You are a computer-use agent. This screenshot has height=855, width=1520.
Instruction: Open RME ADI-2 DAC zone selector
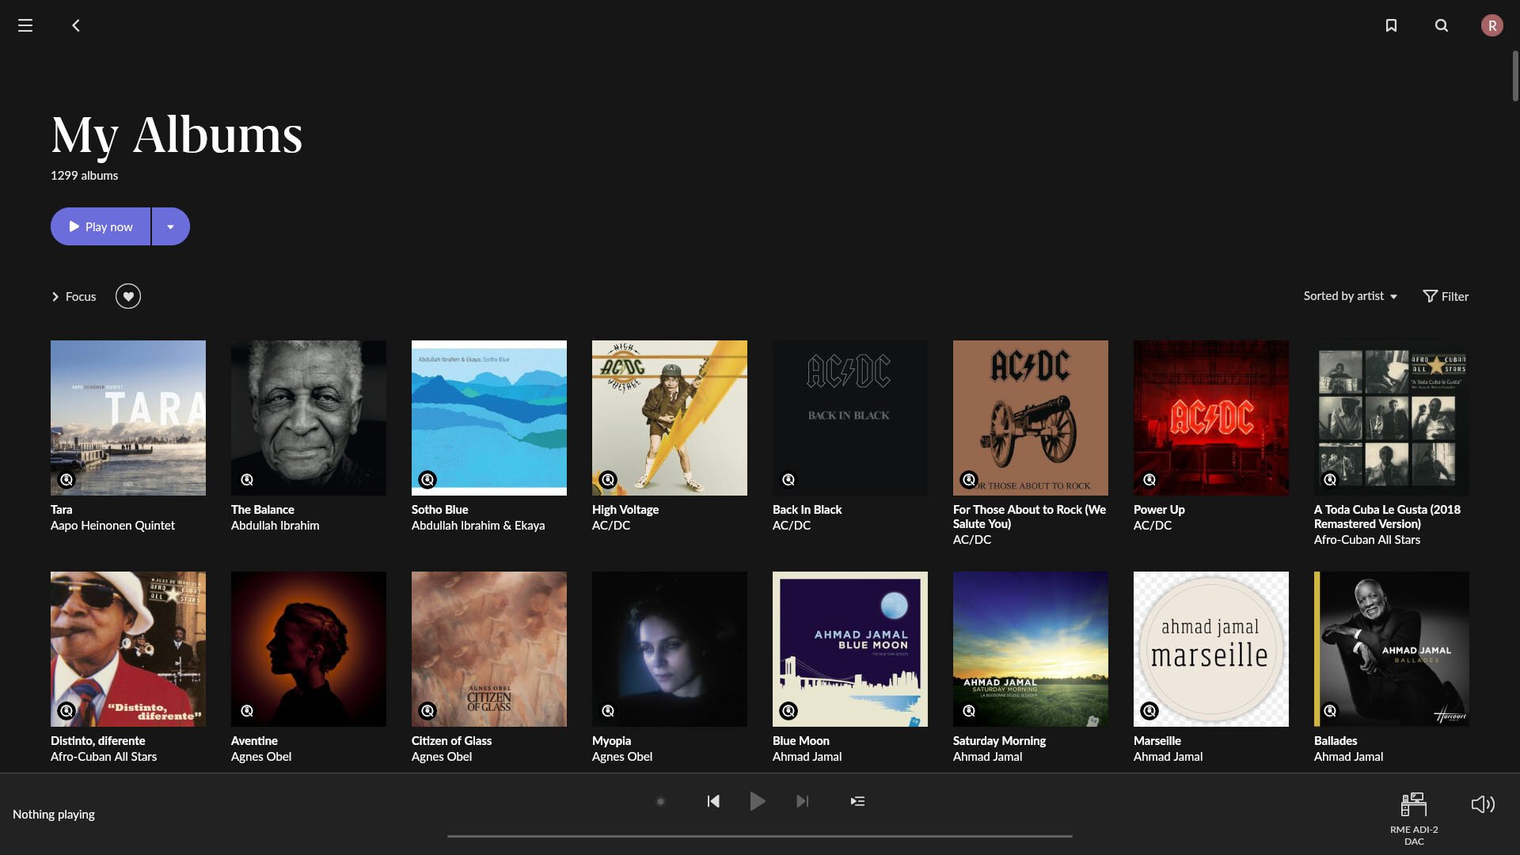[1414, 819]
